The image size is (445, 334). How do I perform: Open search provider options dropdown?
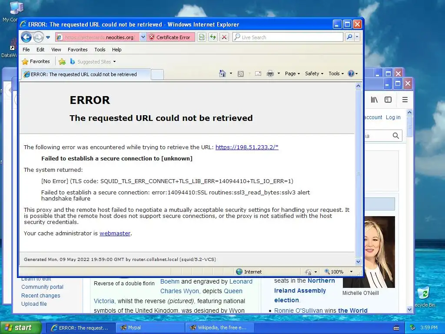pyautogui.click(x=357, y=37)
